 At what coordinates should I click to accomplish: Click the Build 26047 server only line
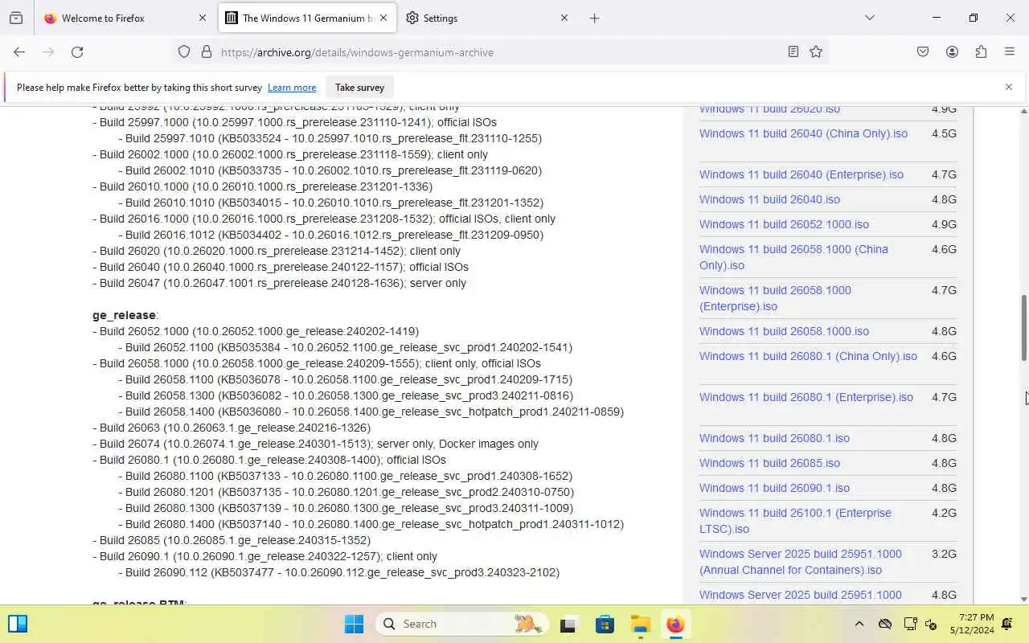[x=279, y=283]
